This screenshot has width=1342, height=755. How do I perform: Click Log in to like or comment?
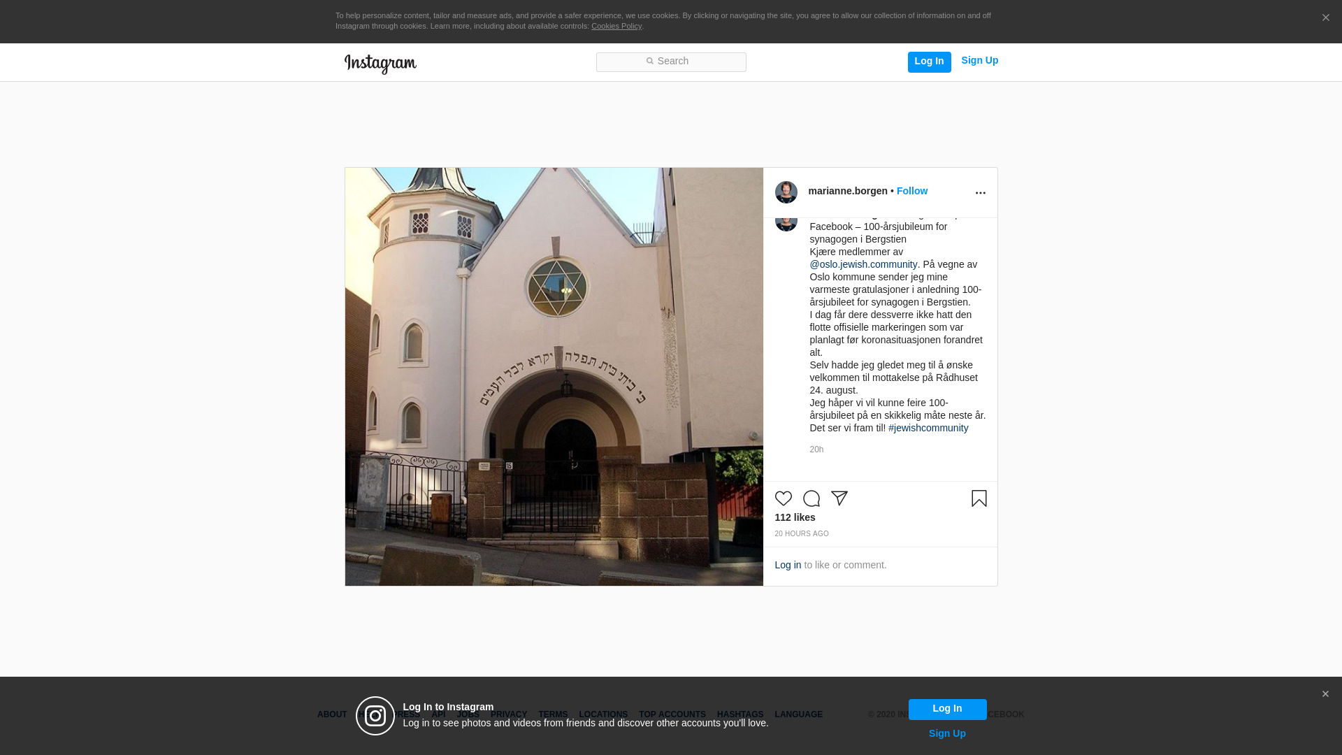coord(788,566)
